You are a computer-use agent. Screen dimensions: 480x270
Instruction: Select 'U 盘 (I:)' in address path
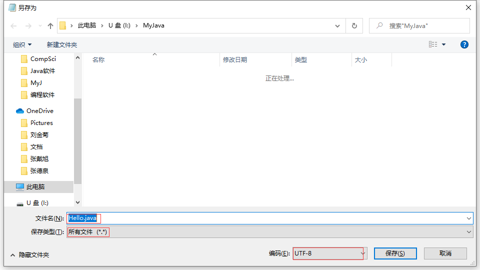[x=119, y=25]
